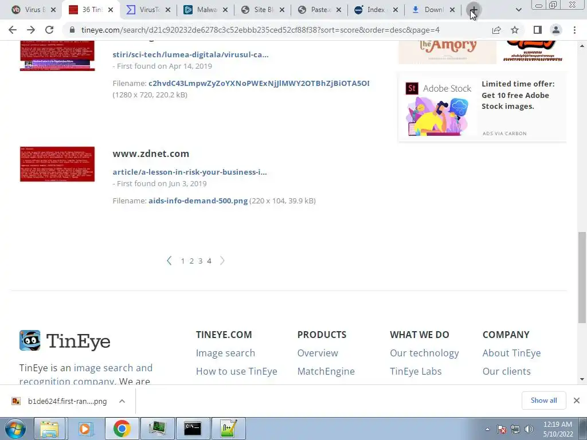Open Chrome's three-dot menu
Image resolution: width=587 pixels, height=440 pixels.
pyautogui.click(x=574, y=30)
